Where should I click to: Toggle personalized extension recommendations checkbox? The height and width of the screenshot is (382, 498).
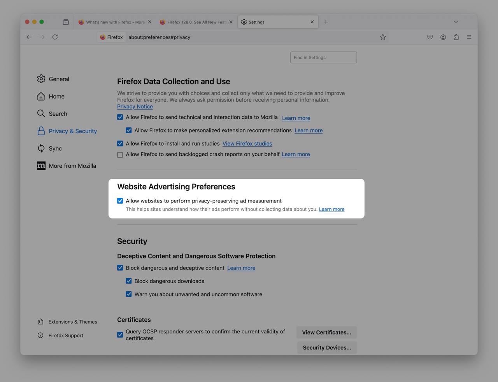(129, 130)
